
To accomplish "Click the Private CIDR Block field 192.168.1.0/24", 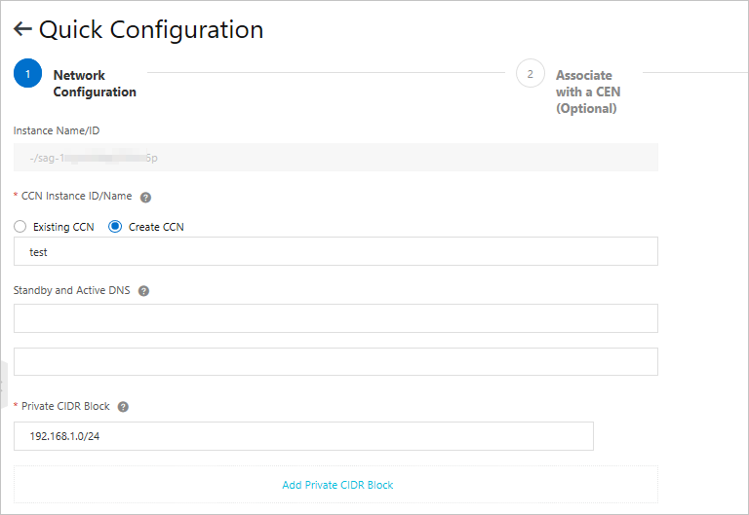I will coord(304,436).
